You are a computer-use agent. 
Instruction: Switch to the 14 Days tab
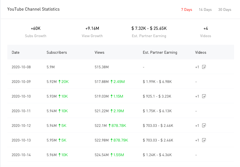205,9
